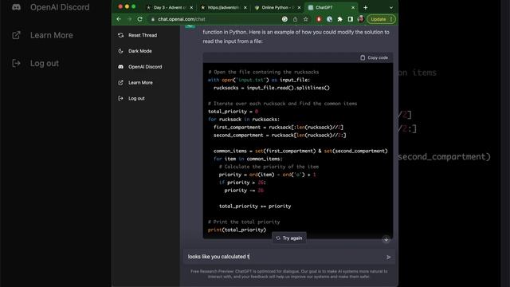Click the padlock site info icon
Screen dimensions: 510x287
click(152, 19)
